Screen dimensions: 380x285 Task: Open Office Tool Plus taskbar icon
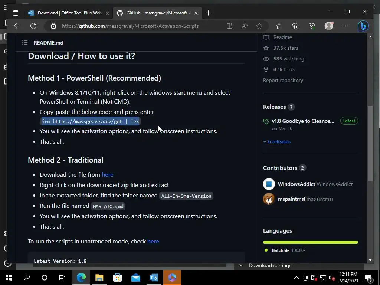[x=154, y=278]
